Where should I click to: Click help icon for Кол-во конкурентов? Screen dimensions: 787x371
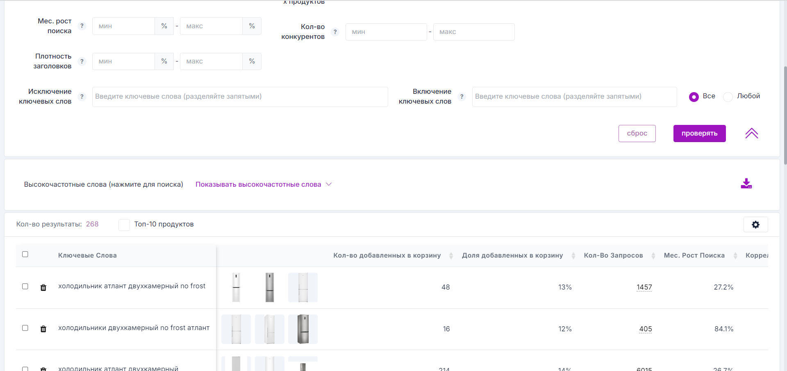(x=335, y=32)
